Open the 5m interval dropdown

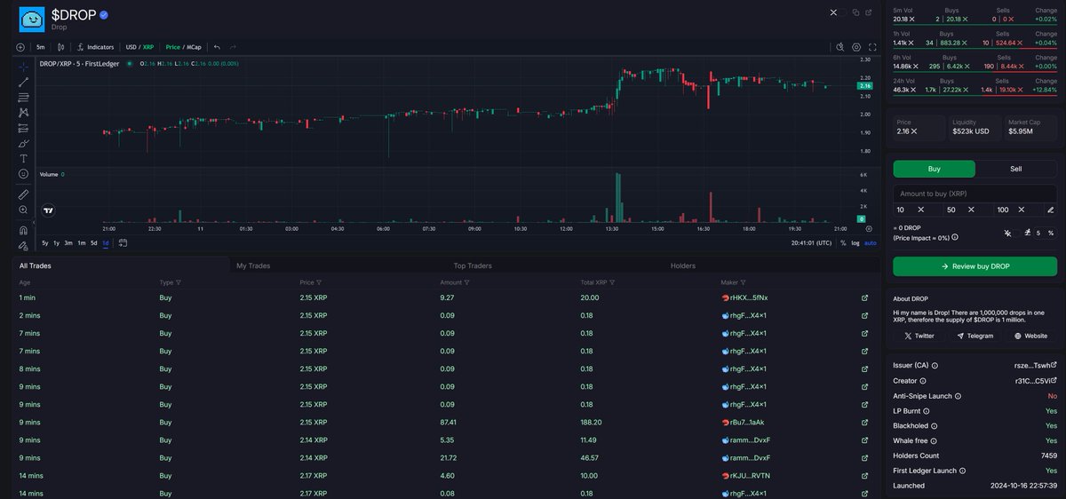[x=40, y=47]
